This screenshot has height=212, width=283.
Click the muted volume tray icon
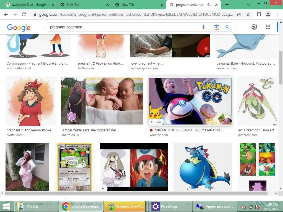243,207
